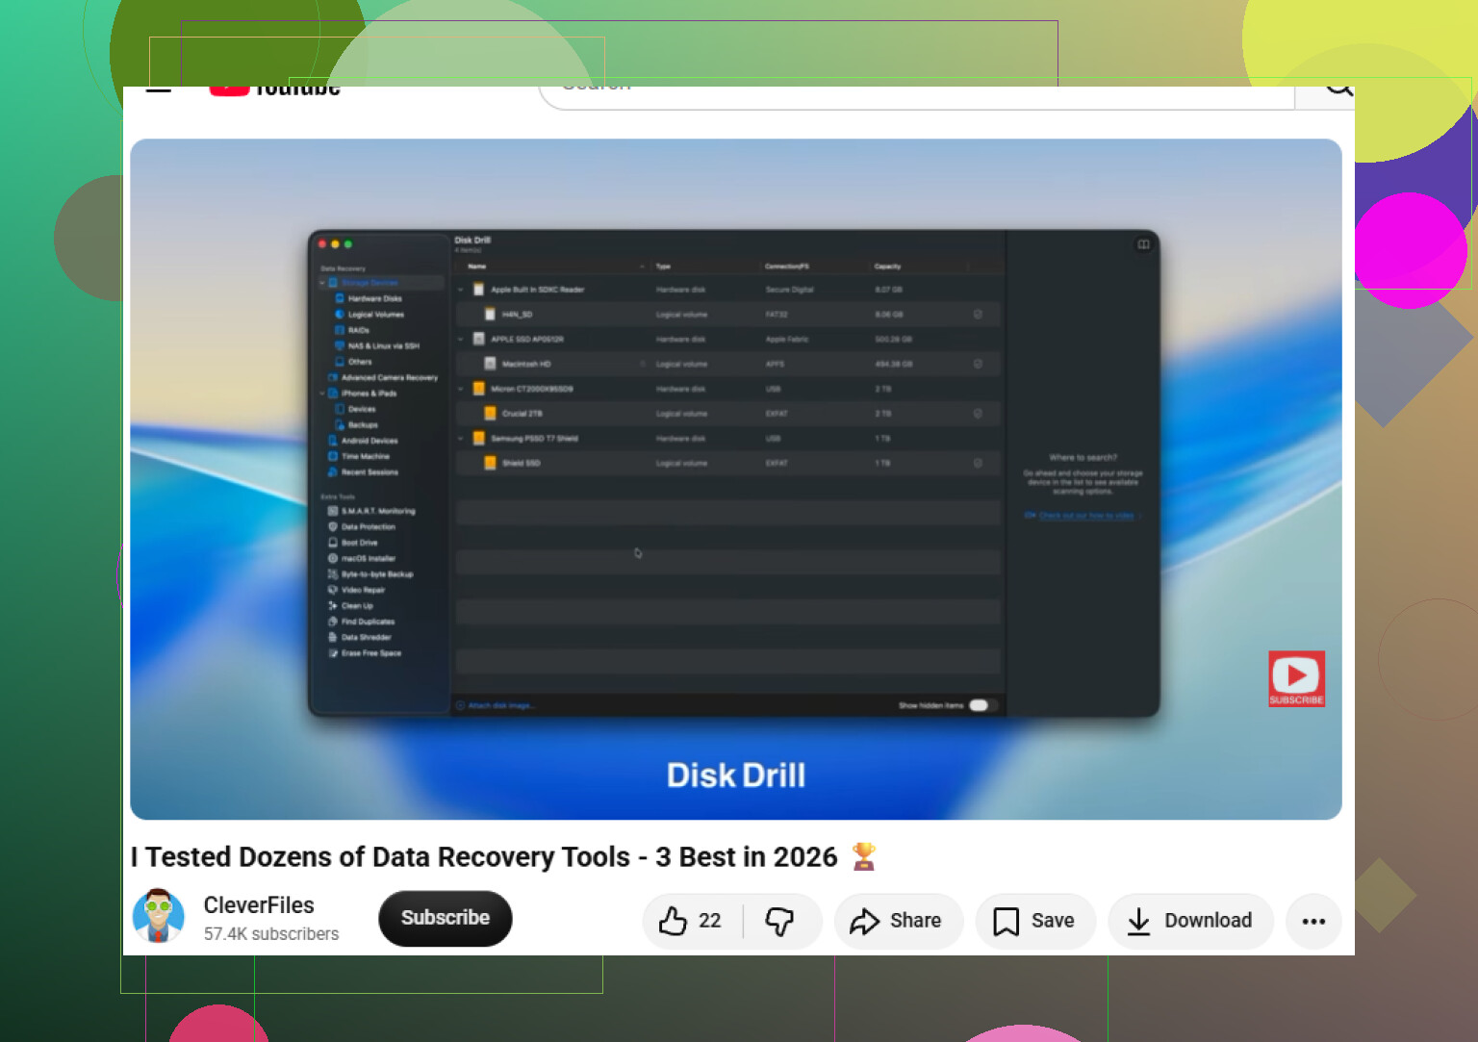Collapse the Storage Devices tree node
1478x1042 pixels.
(322, 283)
